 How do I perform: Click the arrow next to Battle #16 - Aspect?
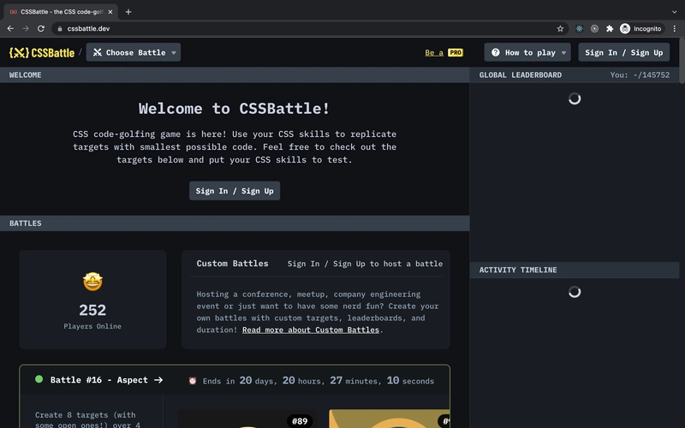(x=158, y=380)
